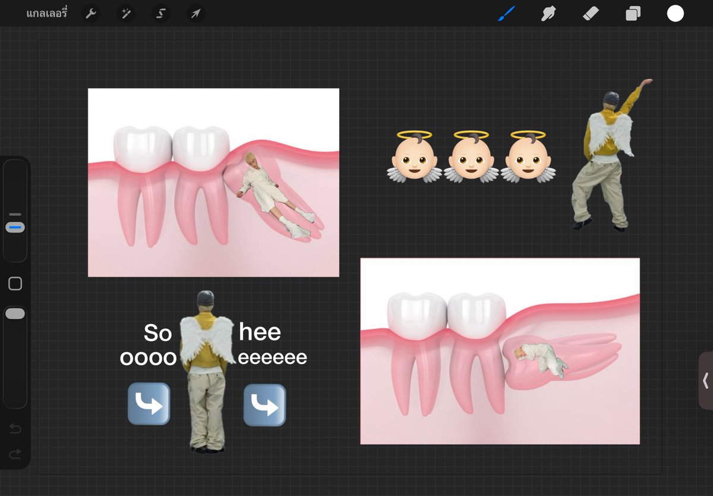713x496 pixels.
Task: Tap the "oooo" text on canvas
Action: (x=149, y=358)
